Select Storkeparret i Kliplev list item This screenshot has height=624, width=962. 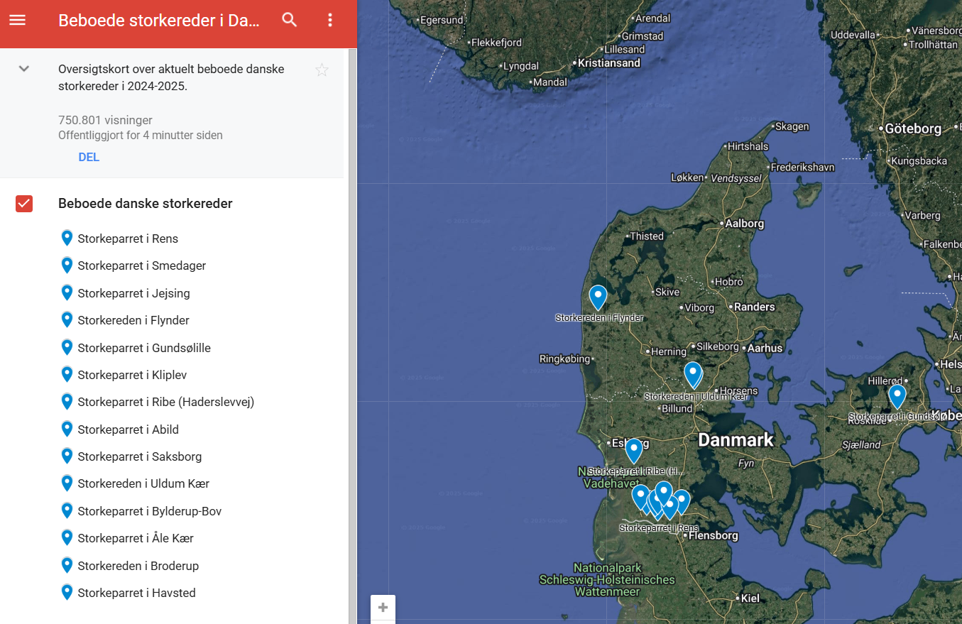[132, 375]
